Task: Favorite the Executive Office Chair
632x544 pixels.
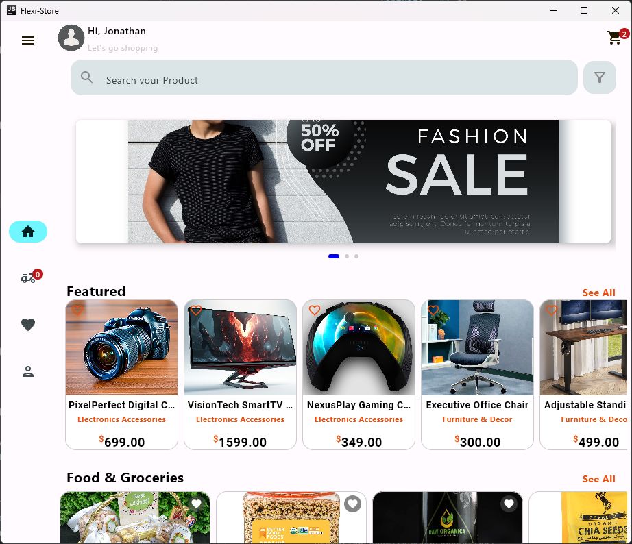Action: click(x=433, y=310)
